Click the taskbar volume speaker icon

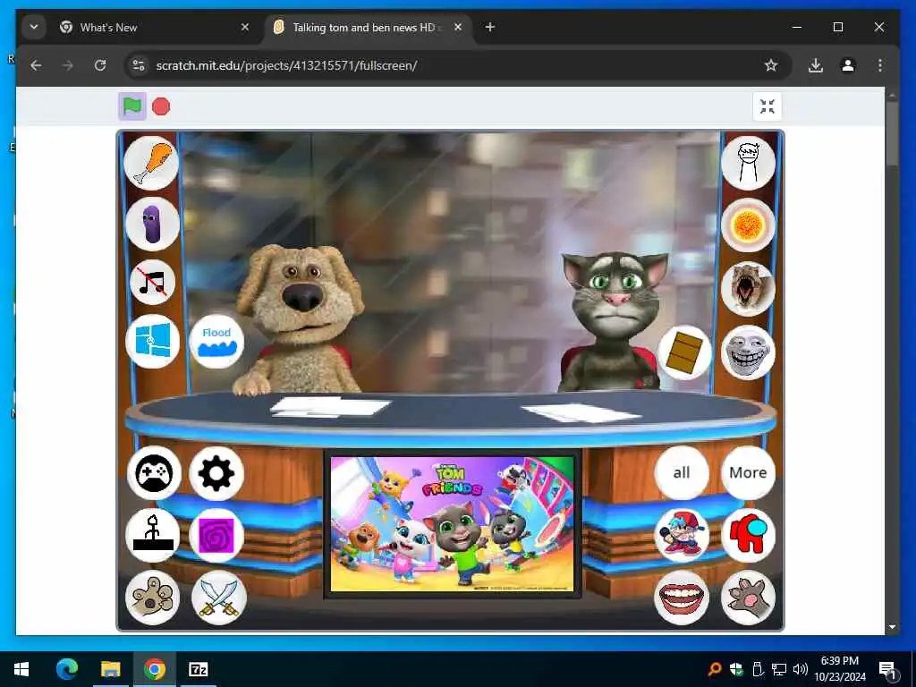[800, 669]
